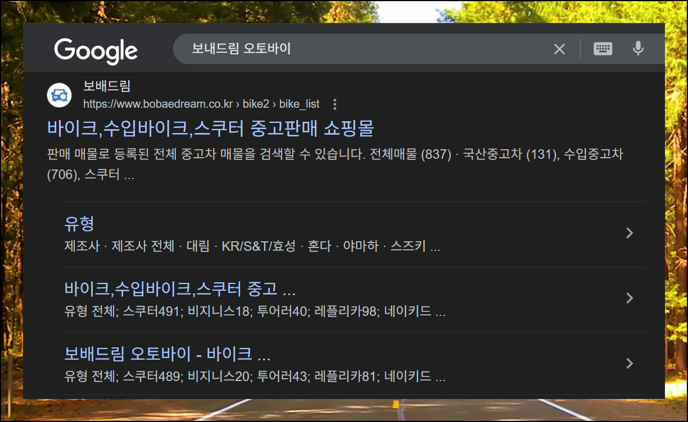688x422 pixels.
Task: Expand the chevron on the 스쿠터491 row
Action: click(x=630, y=298)
